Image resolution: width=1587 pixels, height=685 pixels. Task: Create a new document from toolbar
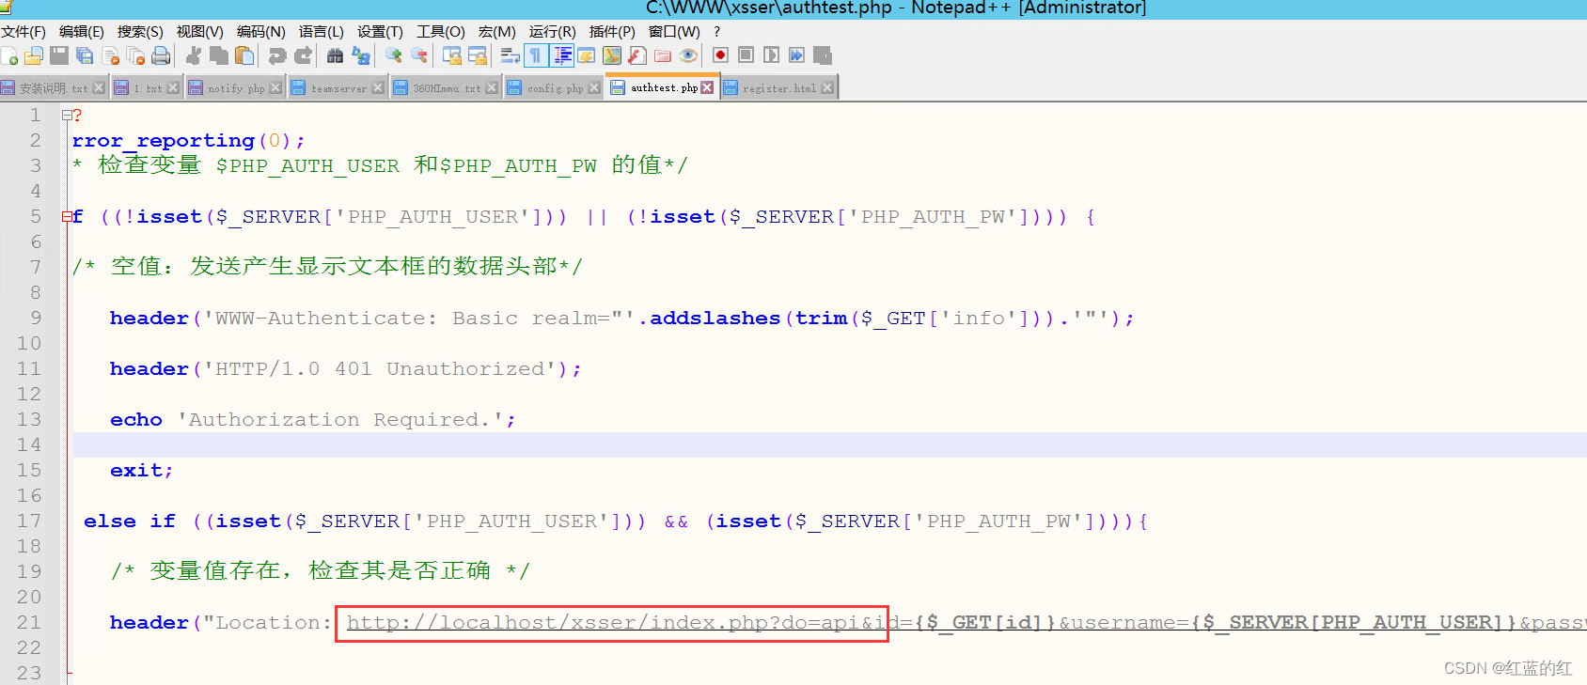9,56
